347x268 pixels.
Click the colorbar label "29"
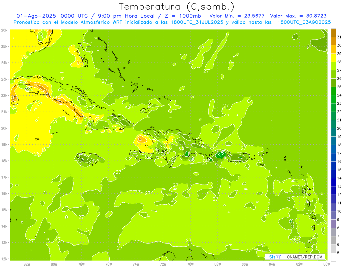pyautogui.click(x=339, y=53)
